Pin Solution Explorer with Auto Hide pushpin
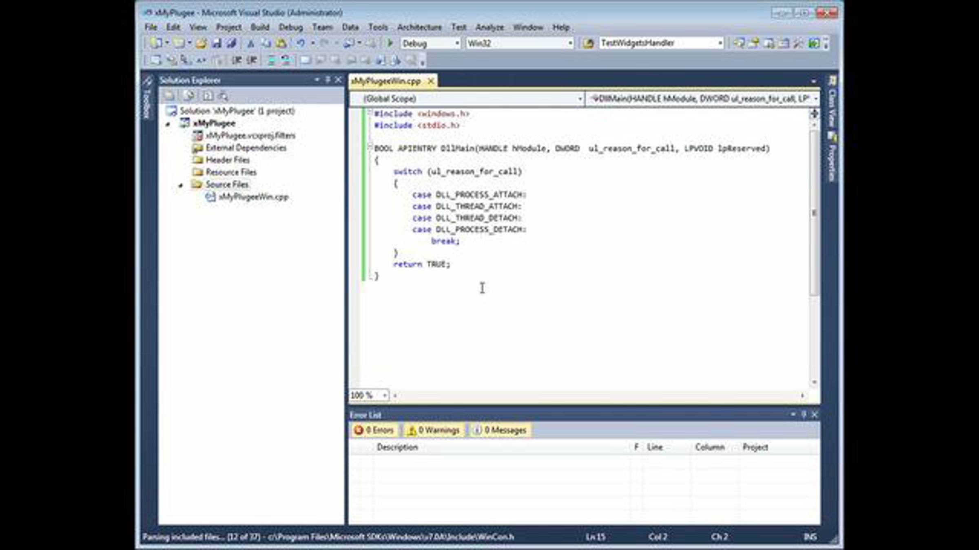Image resolution: width=979 pixels, height=550 pixels. coord(328,80)
